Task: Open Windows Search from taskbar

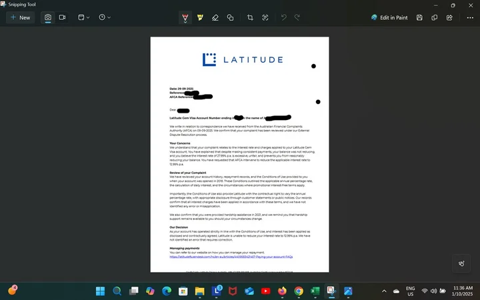Action: [117, 291]
